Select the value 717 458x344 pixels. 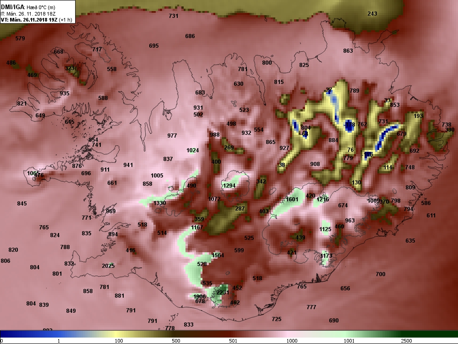[97, 49]
